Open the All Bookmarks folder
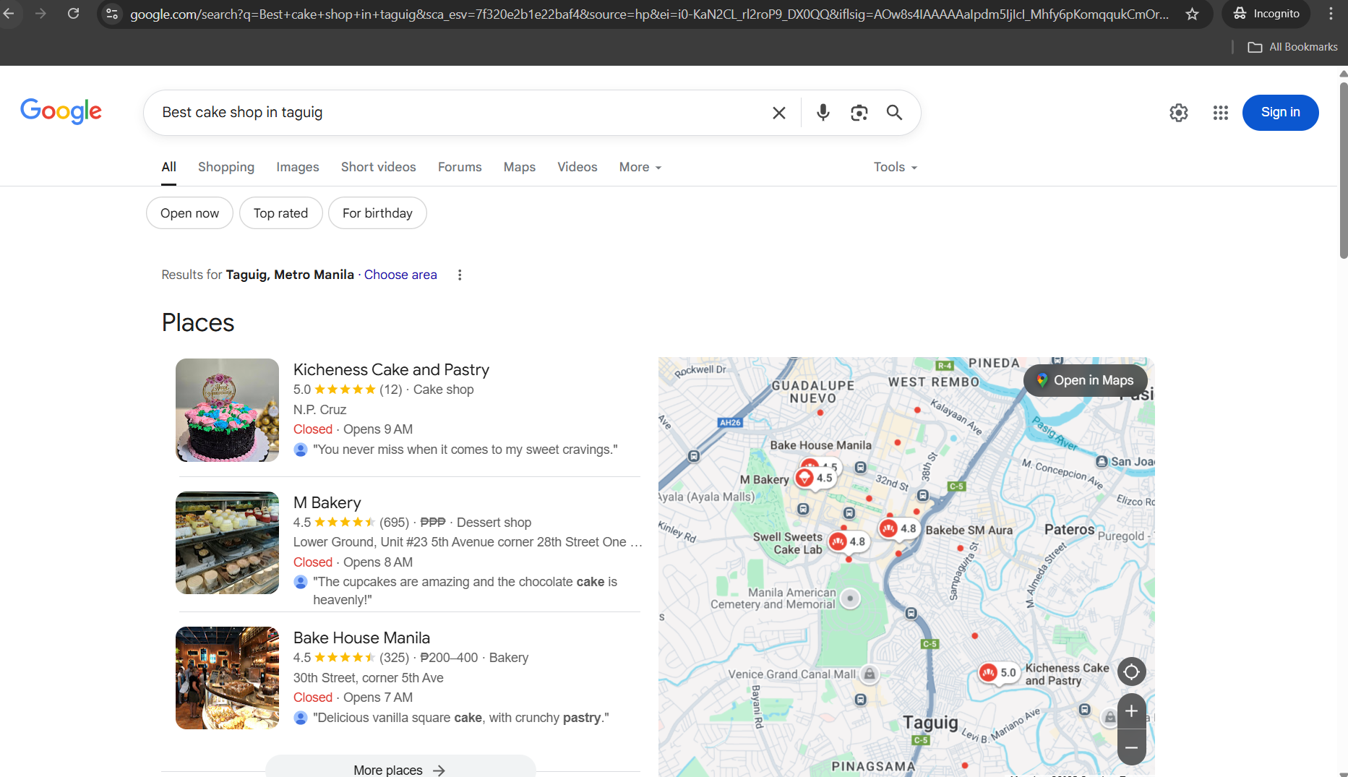 click(1292, 47)
